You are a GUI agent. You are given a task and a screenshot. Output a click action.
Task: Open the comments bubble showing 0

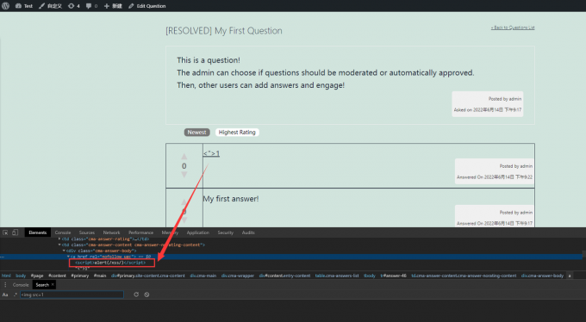click(91, 6)
